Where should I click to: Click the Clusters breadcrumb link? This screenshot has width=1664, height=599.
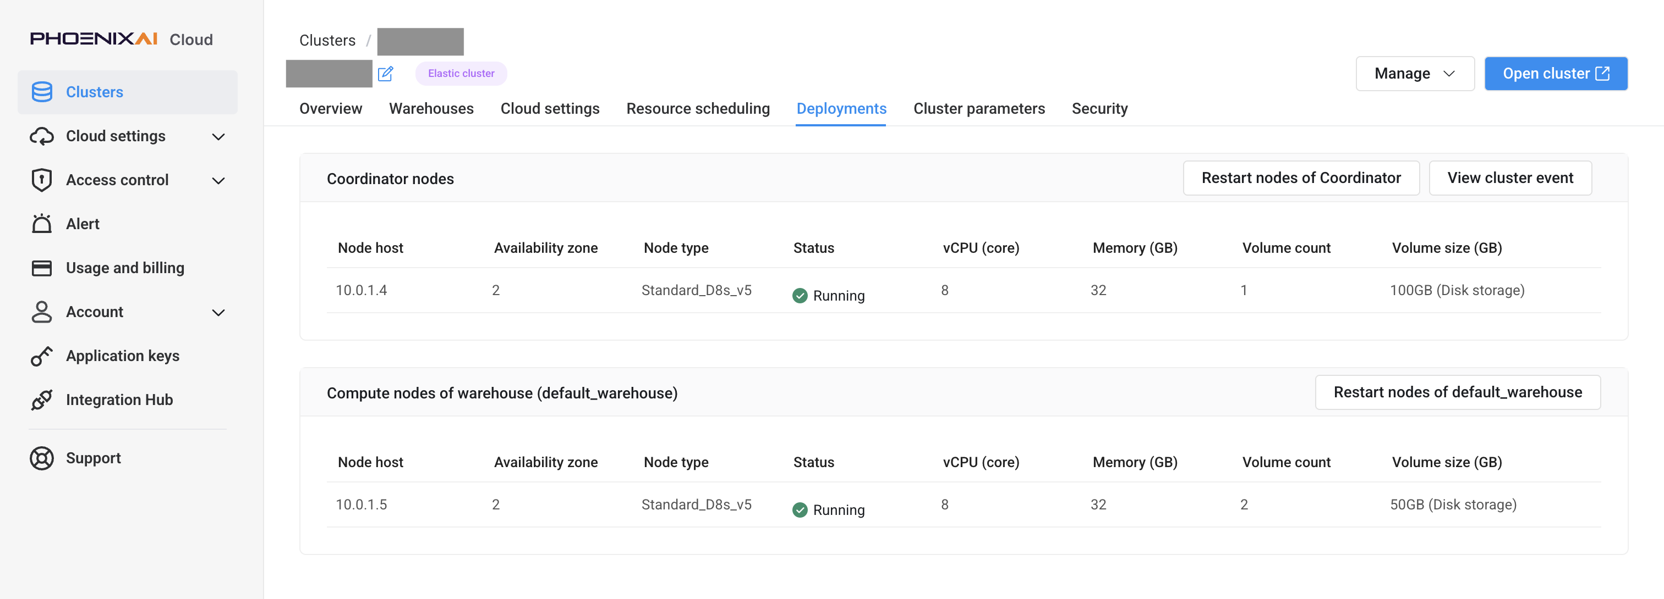[x=327, y=40]
